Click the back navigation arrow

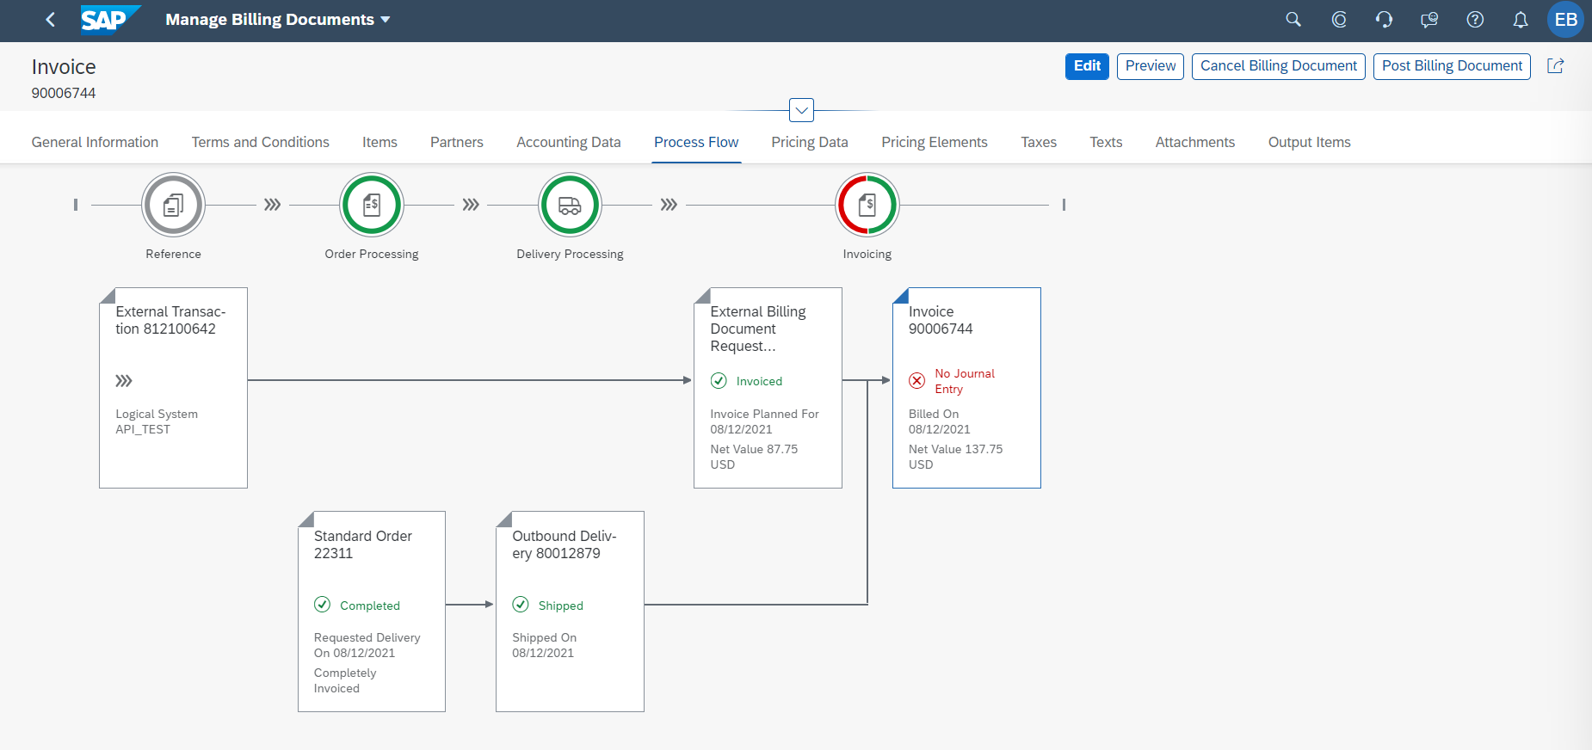coord(50,20)
